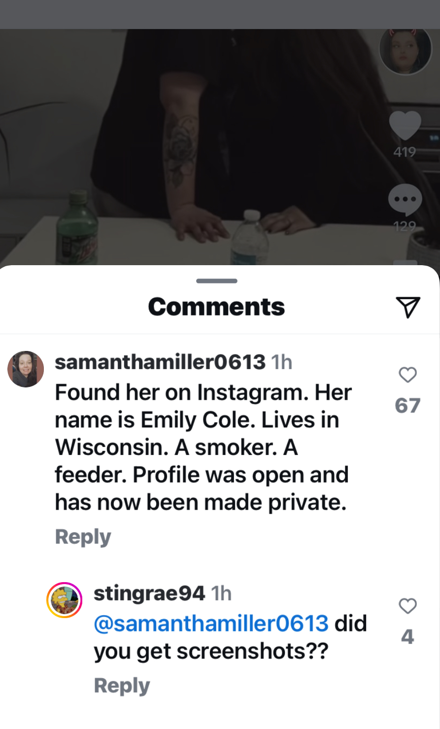Viewport: 440px width, 729px height.
Task: Open samanthamiller0613's profile picture
Action: click(26, 369)
